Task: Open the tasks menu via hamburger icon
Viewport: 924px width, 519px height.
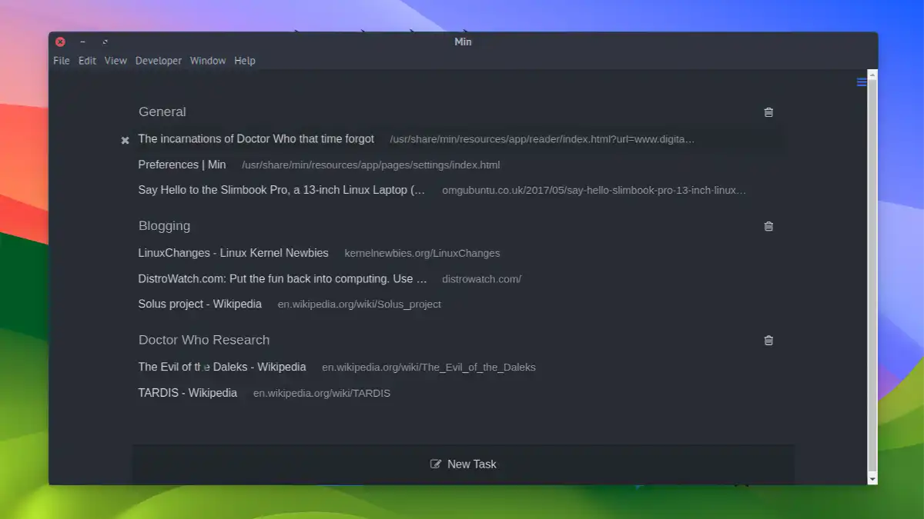Action: [x=861, y=82]
